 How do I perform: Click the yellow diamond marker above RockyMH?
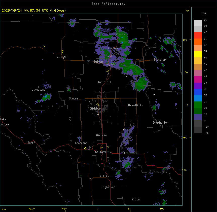pyautogui.click(x=63, y=51)
